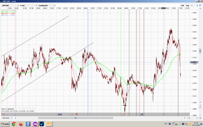Click the time zoom in plus button
This screenshot has height=127, width=203.
197,118
